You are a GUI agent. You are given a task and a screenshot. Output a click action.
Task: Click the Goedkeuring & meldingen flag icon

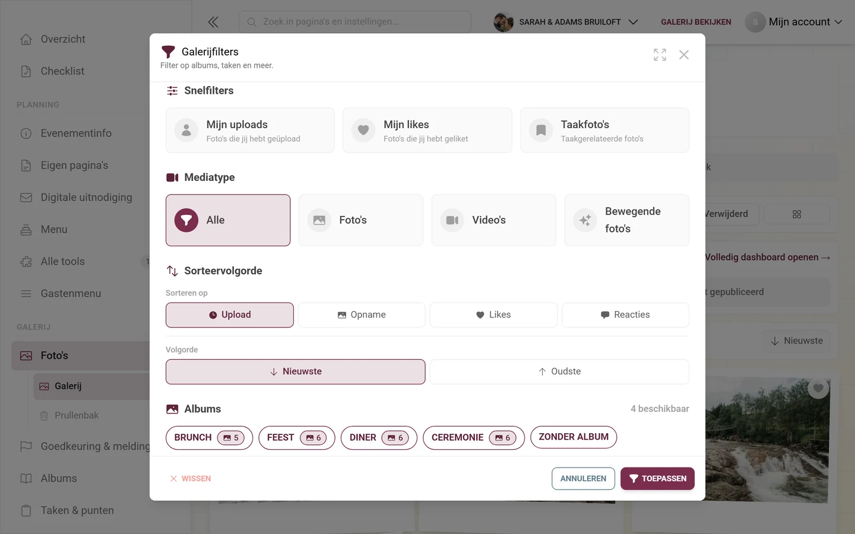pos(26,446)
